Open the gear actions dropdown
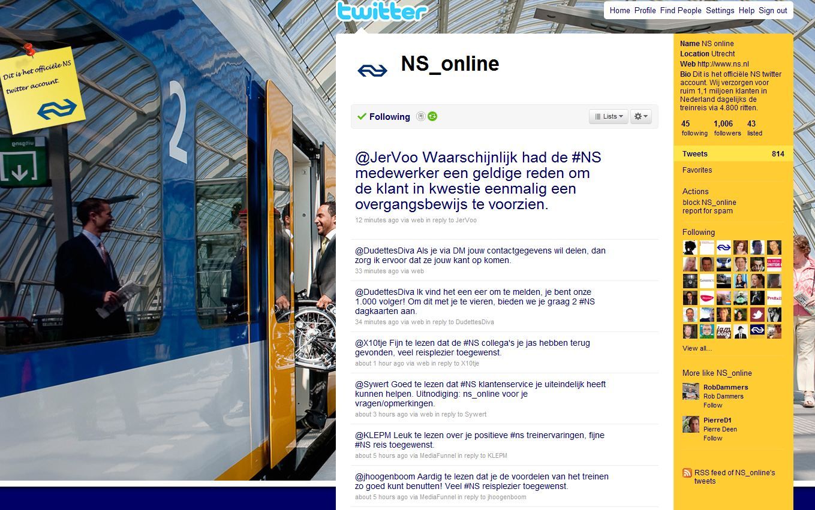The image size is (815, 510). tap(640, 116)
